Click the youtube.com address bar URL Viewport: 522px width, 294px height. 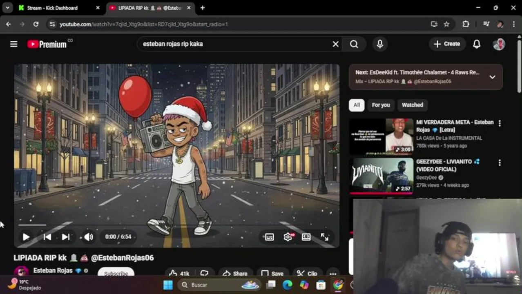144,24
